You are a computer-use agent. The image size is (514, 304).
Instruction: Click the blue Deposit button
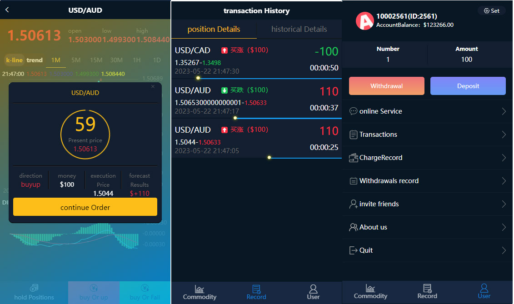[x=468, y=86]
